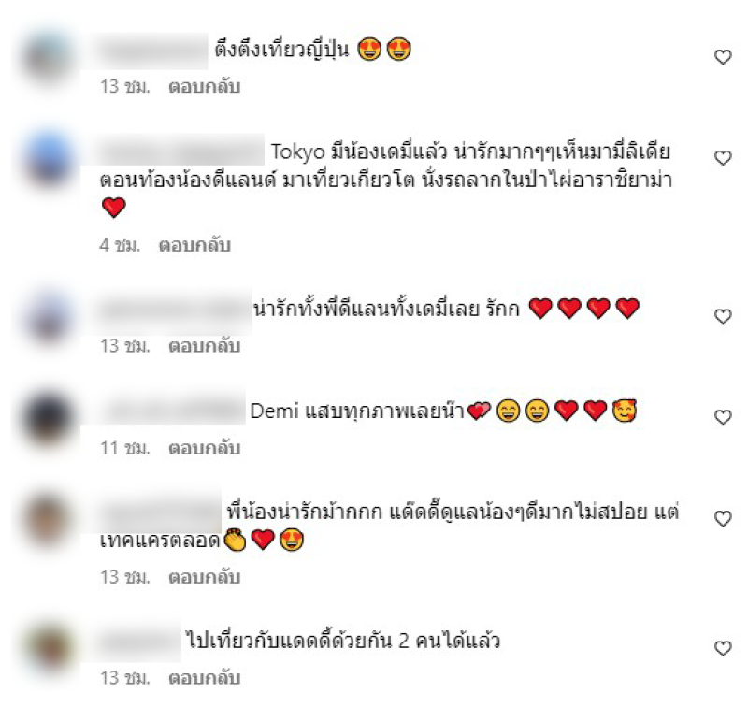The height and width of the screenshot is (707, 748).
Task: Reply to the ตึงตึงเที่ยวญี่ปุ่น comment
Action: (204, 87)
